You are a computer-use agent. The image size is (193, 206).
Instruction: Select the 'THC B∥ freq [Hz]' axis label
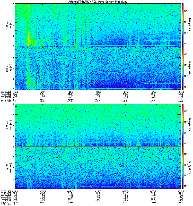9,168
